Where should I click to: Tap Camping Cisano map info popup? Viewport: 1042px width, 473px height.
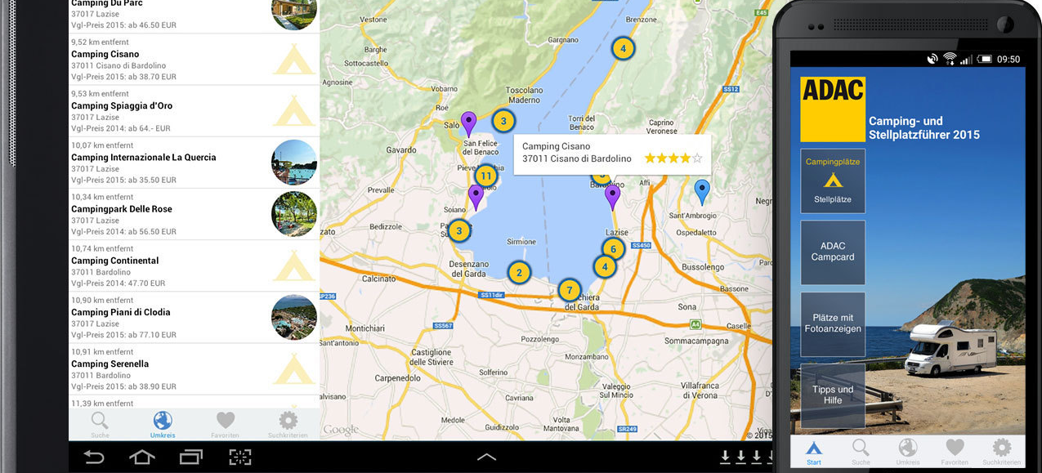611,153
